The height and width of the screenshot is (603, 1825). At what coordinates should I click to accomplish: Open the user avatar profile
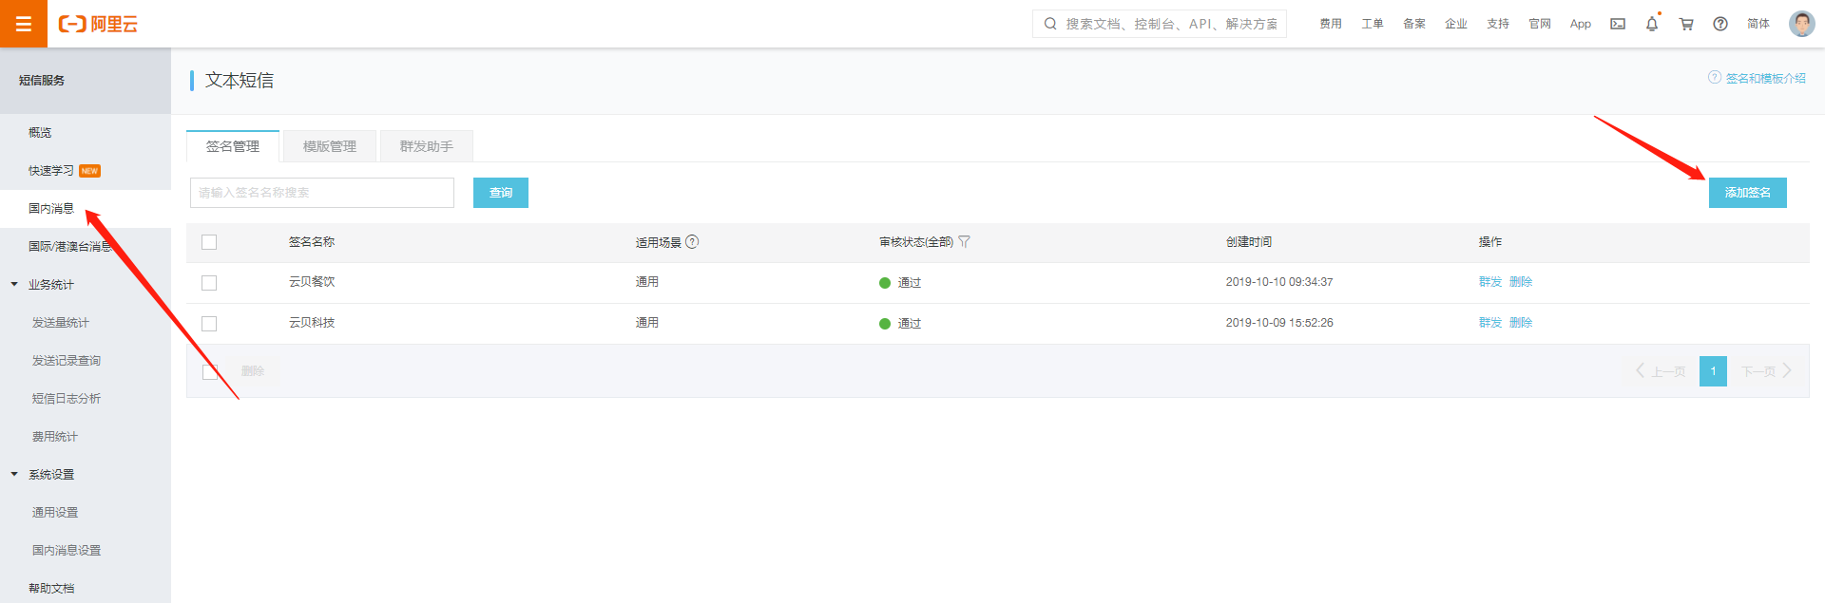[x=1801, y=24]
